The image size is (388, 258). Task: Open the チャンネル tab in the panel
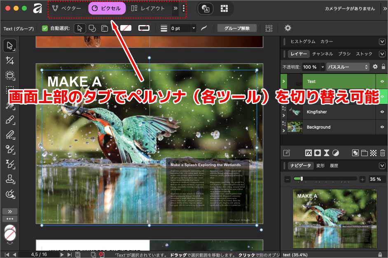coord(323,54)
